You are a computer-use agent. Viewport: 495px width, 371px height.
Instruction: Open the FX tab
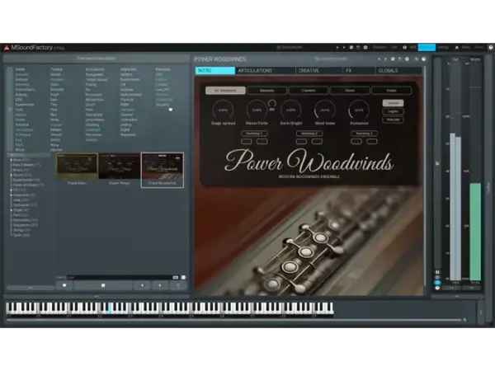[x=359, y=71]
